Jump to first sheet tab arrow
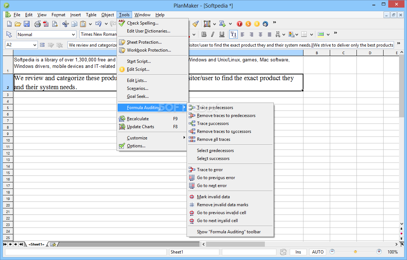407x260 pixels. [5, 244]
